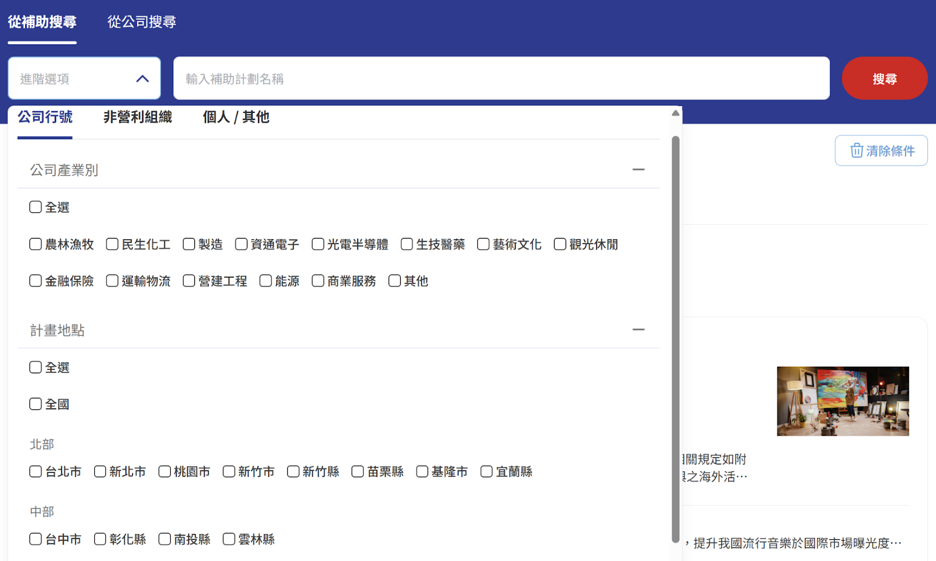Select the 台中市 checkbox
The width and height of the screenshot is (936, 561).
pyautogui.click(x=36, y=539)
